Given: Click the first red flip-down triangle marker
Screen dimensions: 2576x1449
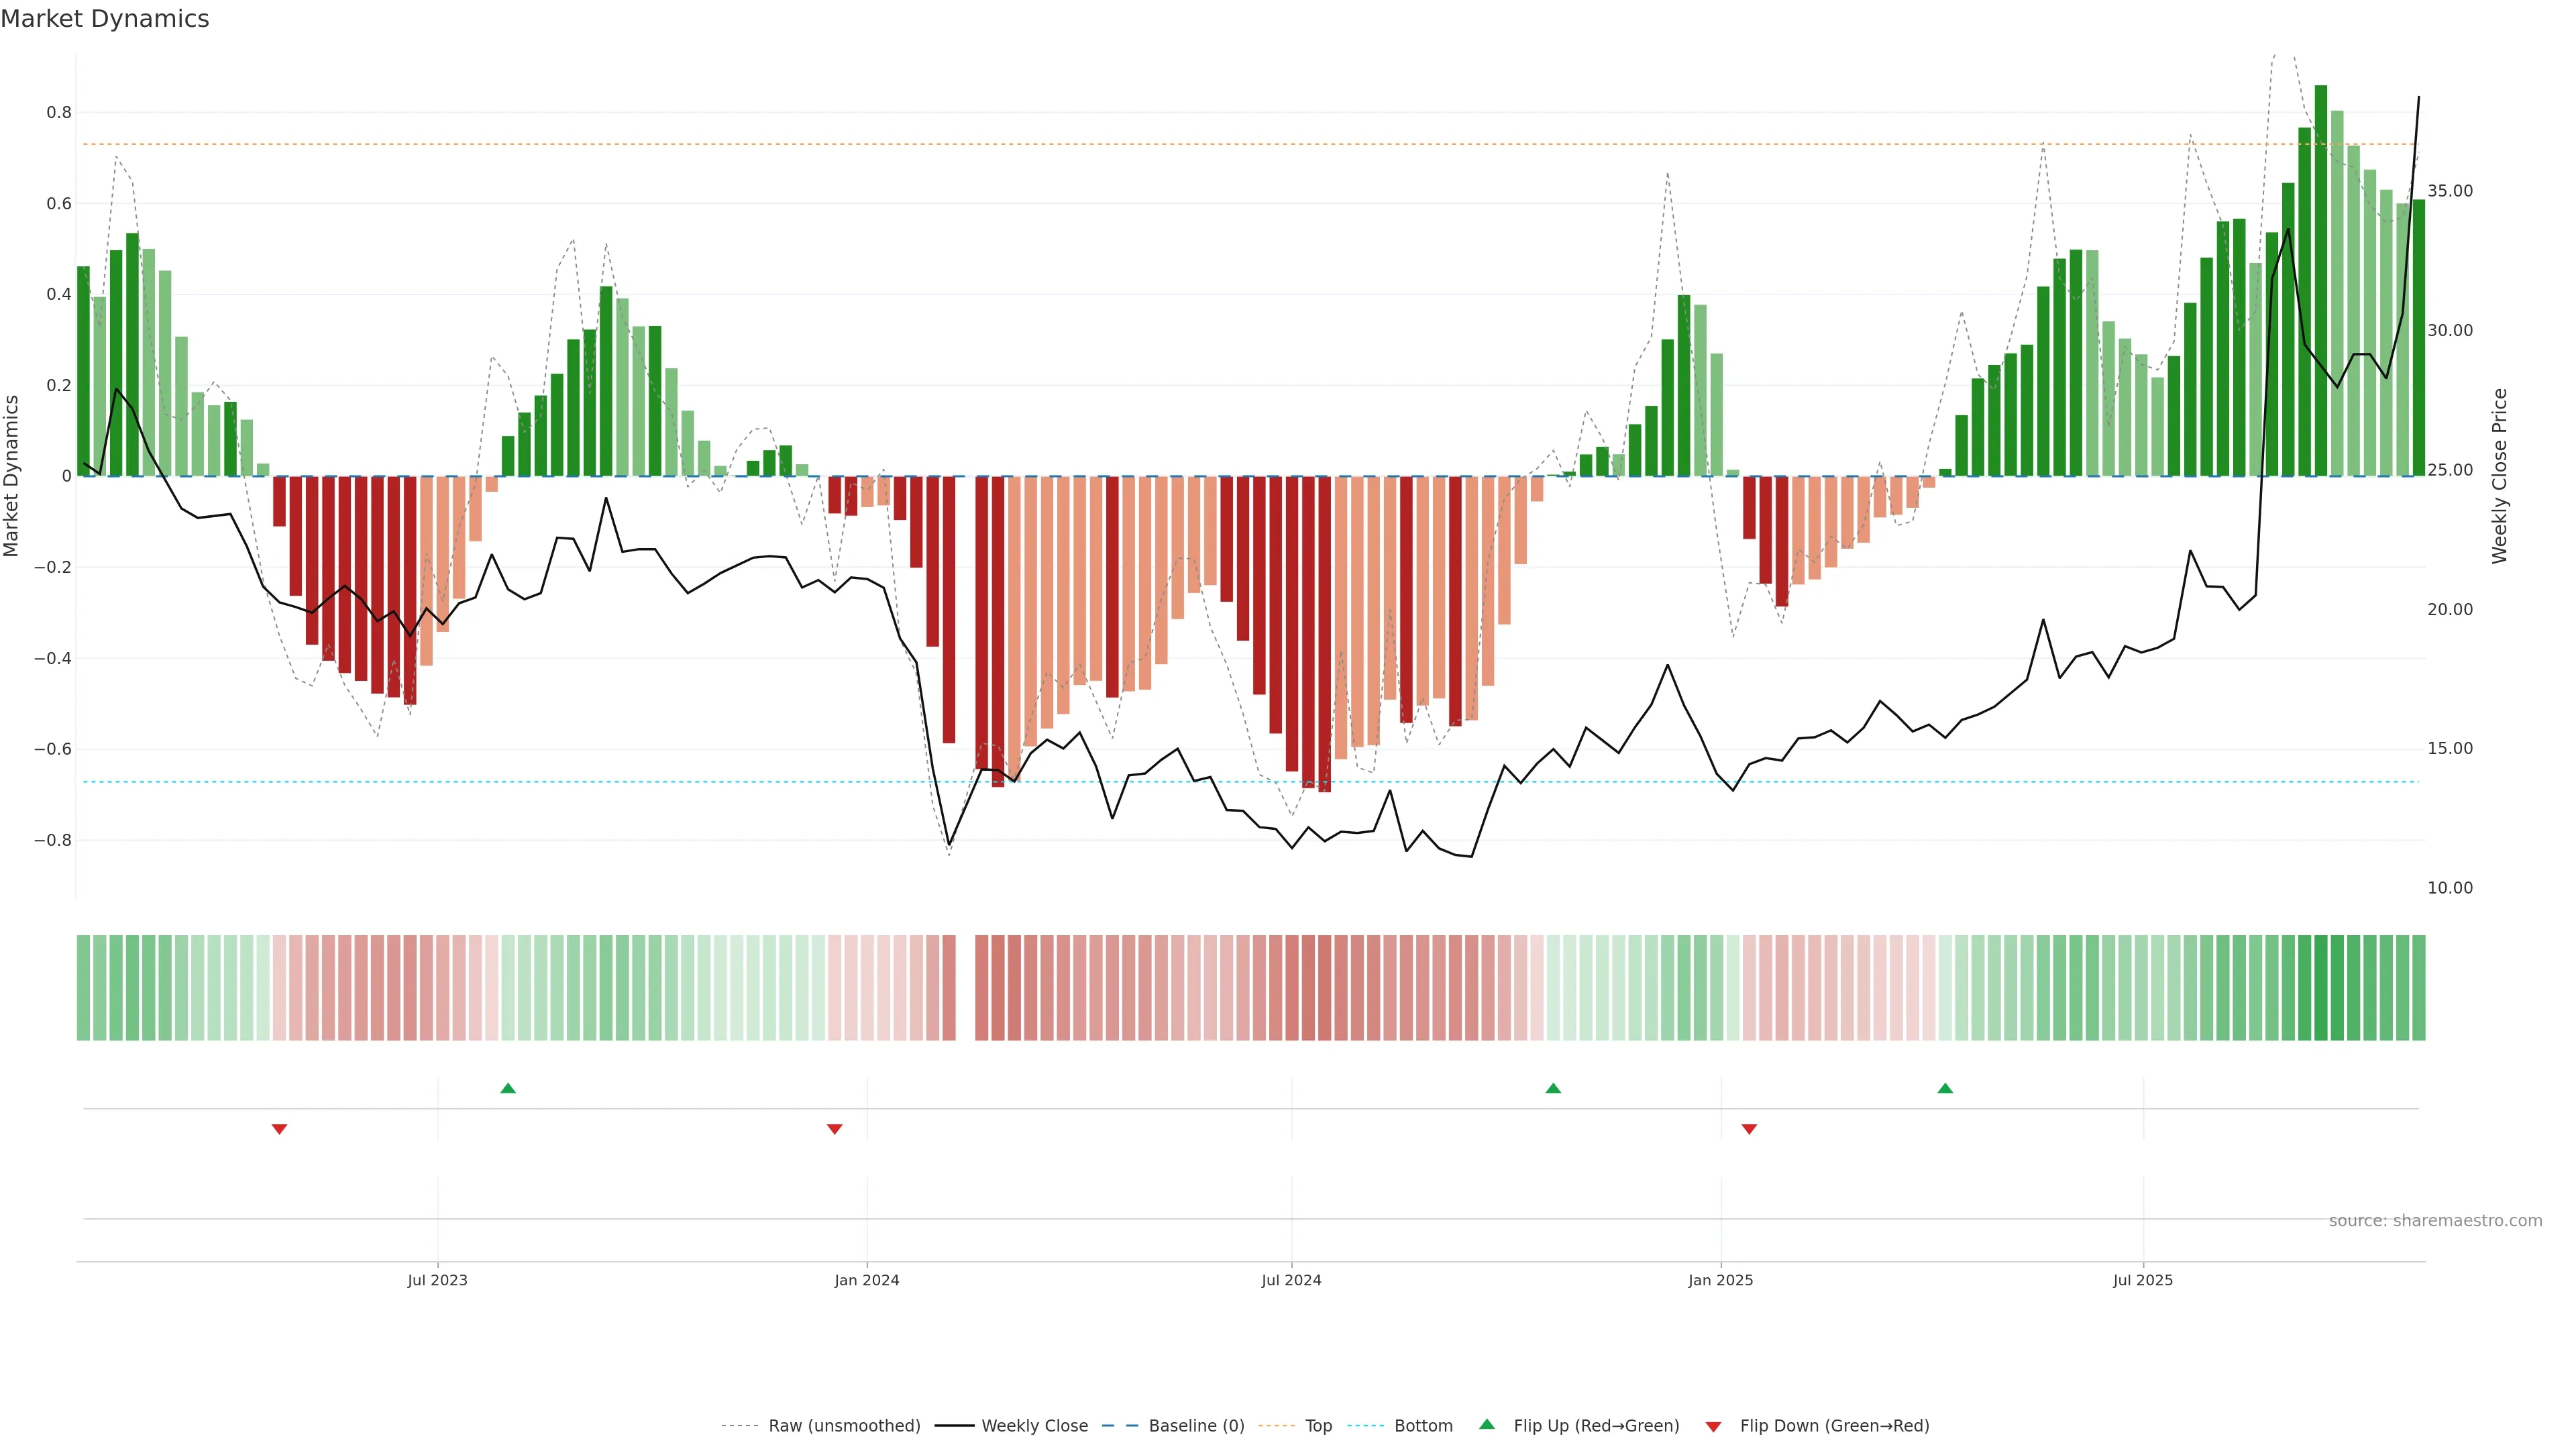Looking at the screenshot, I should [280, 1129].
